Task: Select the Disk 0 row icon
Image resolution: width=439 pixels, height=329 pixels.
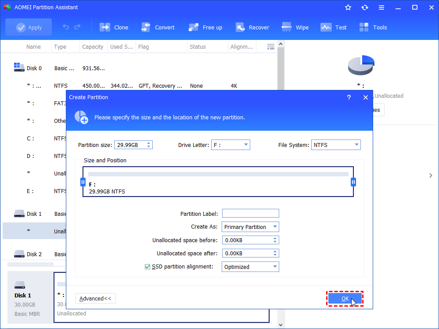Action: [19, 67]
